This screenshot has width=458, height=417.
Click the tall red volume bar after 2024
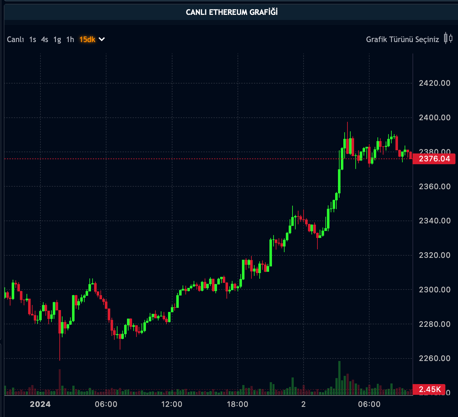click(x=60, y=382)
